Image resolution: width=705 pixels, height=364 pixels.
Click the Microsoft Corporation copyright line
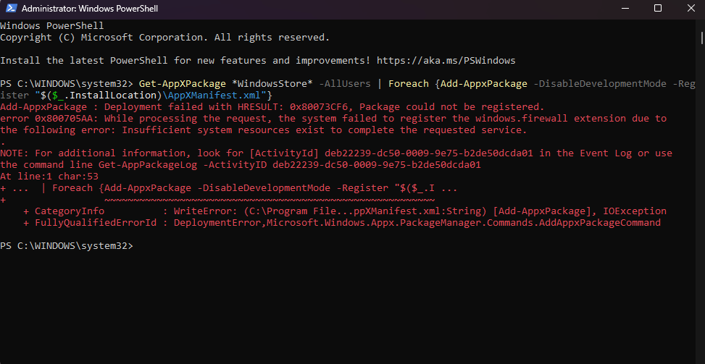[x=164, y=37]
